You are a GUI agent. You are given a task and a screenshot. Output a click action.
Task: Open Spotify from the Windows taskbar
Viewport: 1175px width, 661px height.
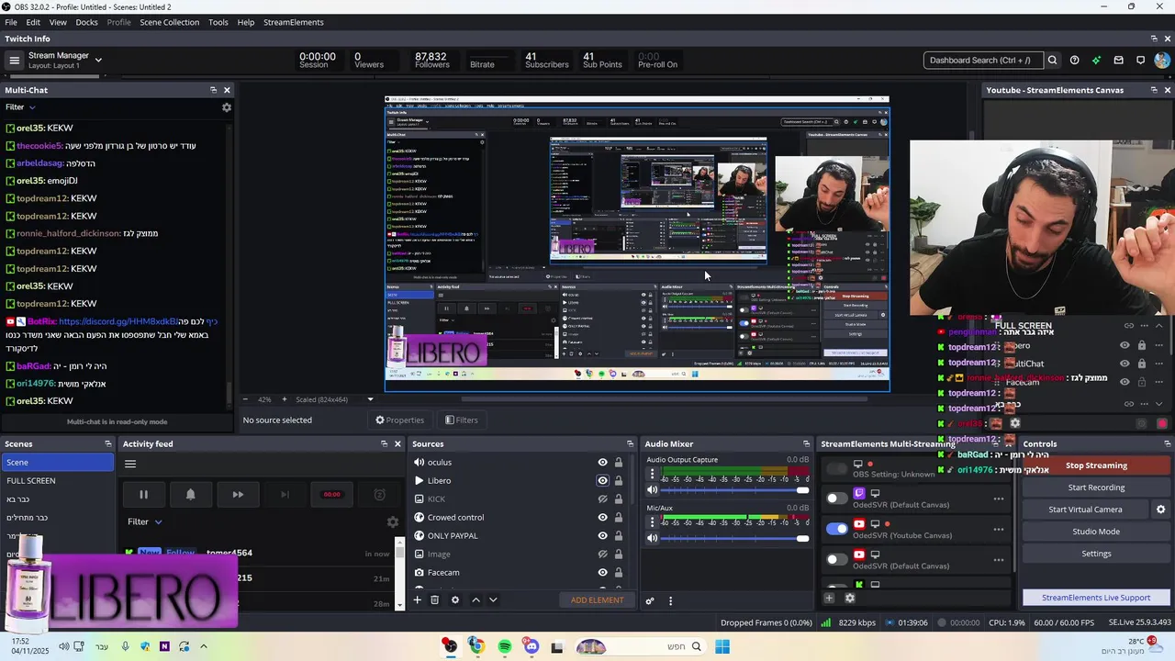point(505,647)
